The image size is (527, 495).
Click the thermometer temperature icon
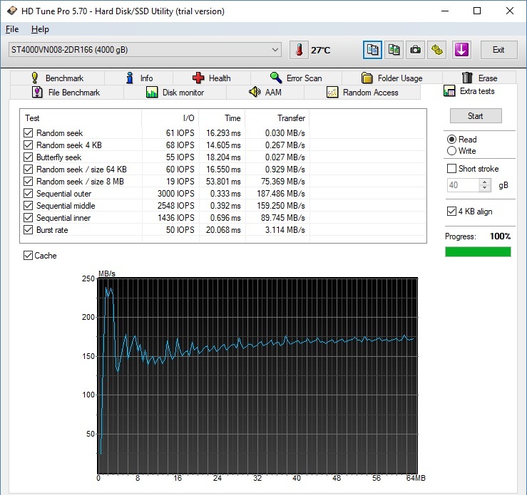[299, 50]
